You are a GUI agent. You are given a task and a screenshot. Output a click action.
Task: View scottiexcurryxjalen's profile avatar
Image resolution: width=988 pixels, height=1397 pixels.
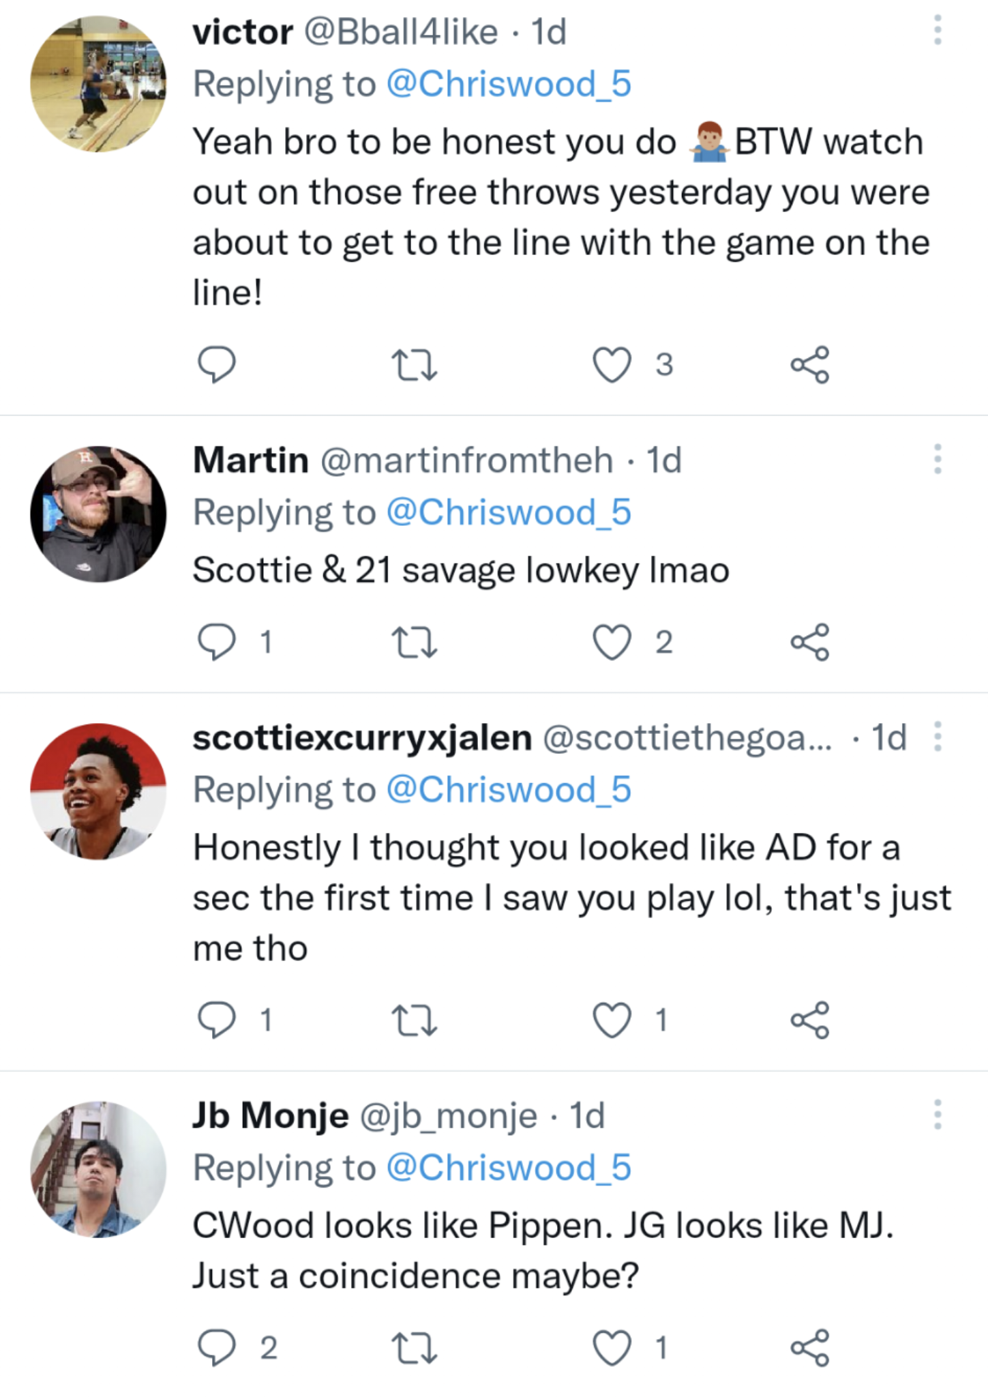(98, 791)
